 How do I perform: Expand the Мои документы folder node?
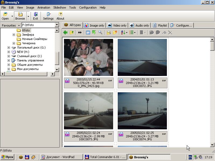coord(9,69)
